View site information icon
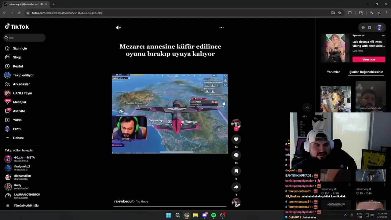Screen dimensions: 391x220 (28, 13)
